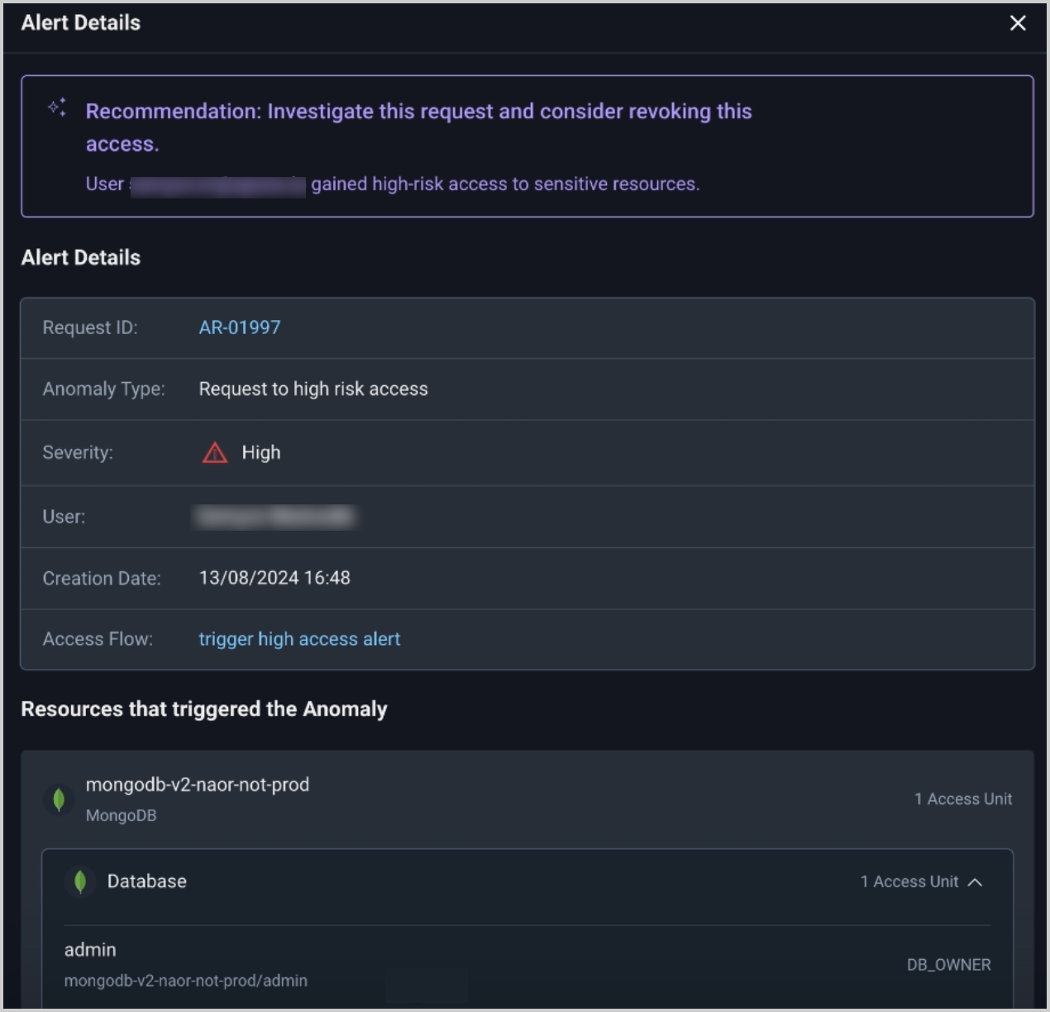Click the MongoDB leaf icon beside Database
The image size is (1050, 1012).
tap(80, 882)
